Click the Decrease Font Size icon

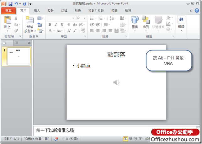point(75,31)
